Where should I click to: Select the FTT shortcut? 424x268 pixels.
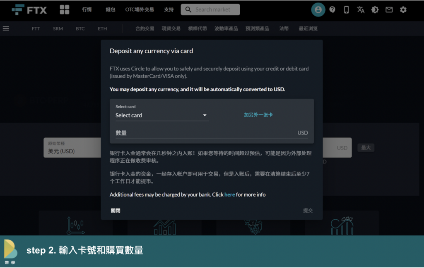click(36, 28)
